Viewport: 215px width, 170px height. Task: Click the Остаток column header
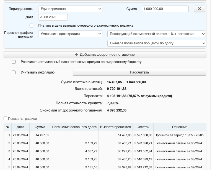pos(143,127)
